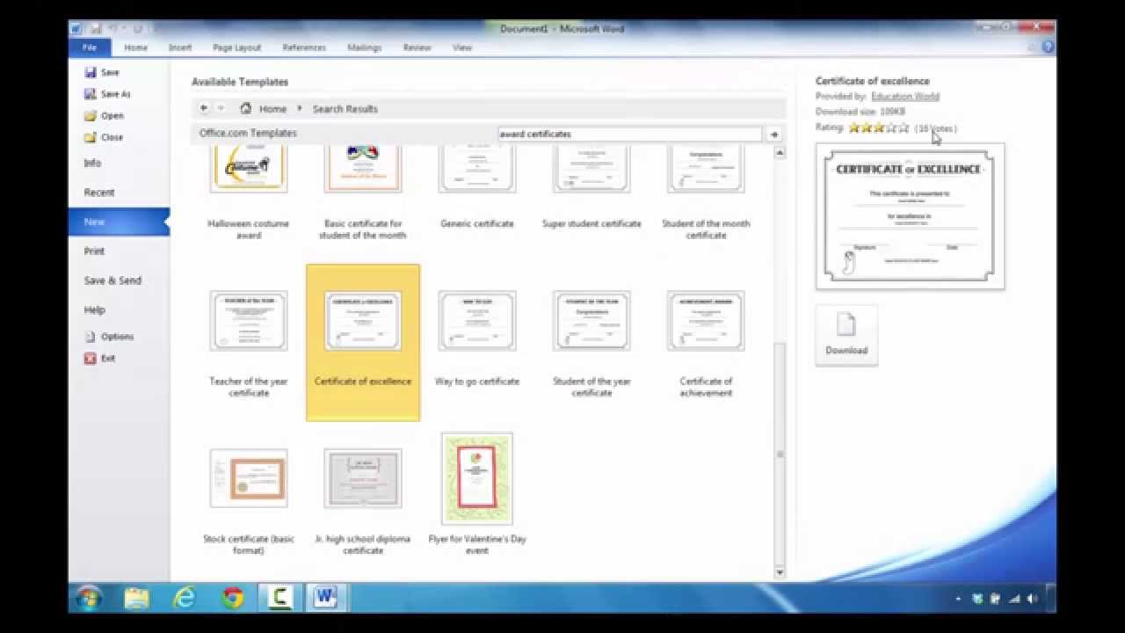
Task: Select the Certificate of excellence template
Action: click(x=363, y=343)
